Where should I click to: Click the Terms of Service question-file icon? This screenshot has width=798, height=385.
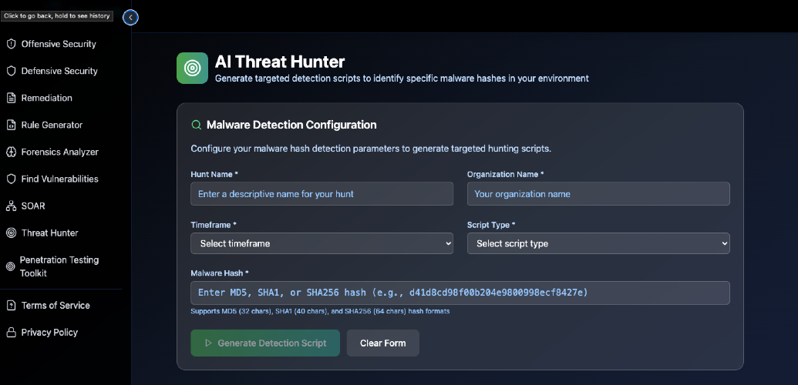click(11, 305)
